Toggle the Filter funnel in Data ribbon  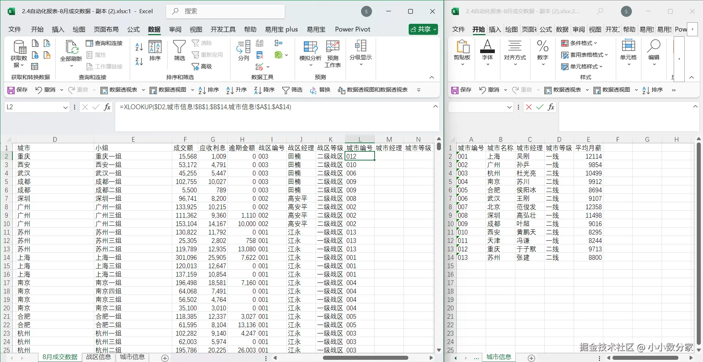179,51
